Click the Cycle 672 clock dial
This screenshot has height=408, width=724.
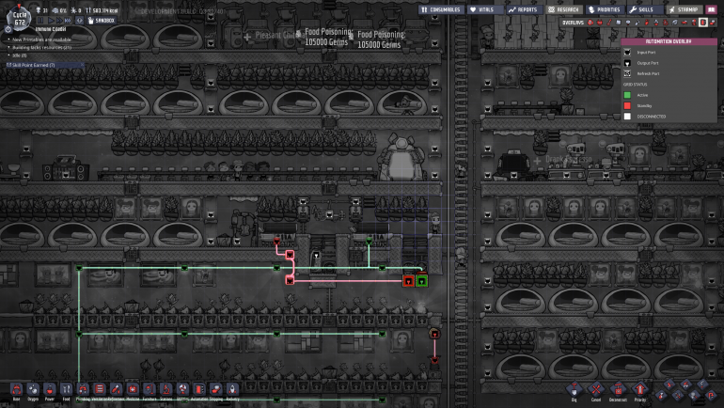[19, 19]
